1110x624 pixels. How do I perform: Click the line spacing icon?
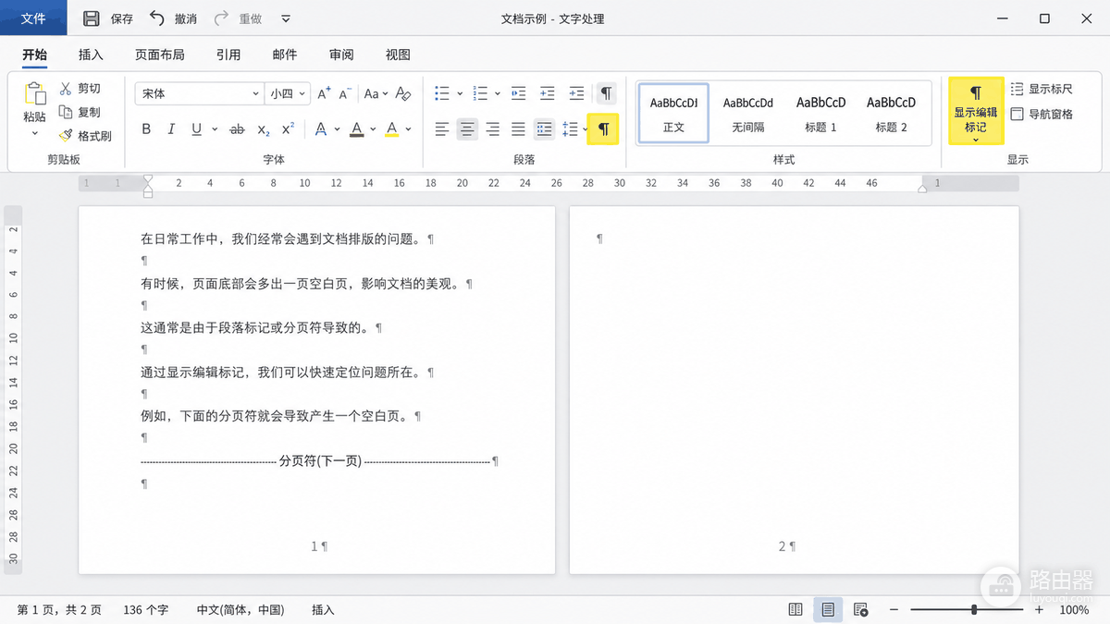tap(570, 128)
